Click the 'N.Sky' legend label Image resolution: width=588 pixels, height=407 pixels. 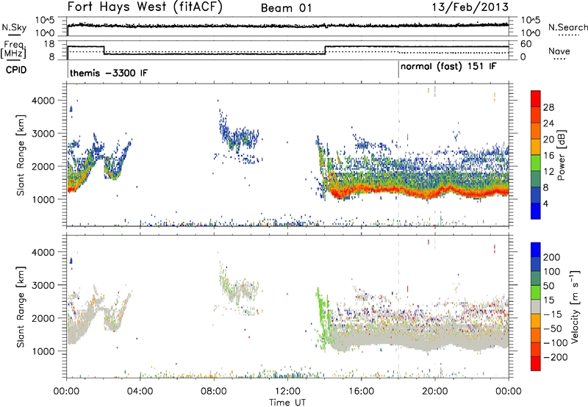(14, 27)
